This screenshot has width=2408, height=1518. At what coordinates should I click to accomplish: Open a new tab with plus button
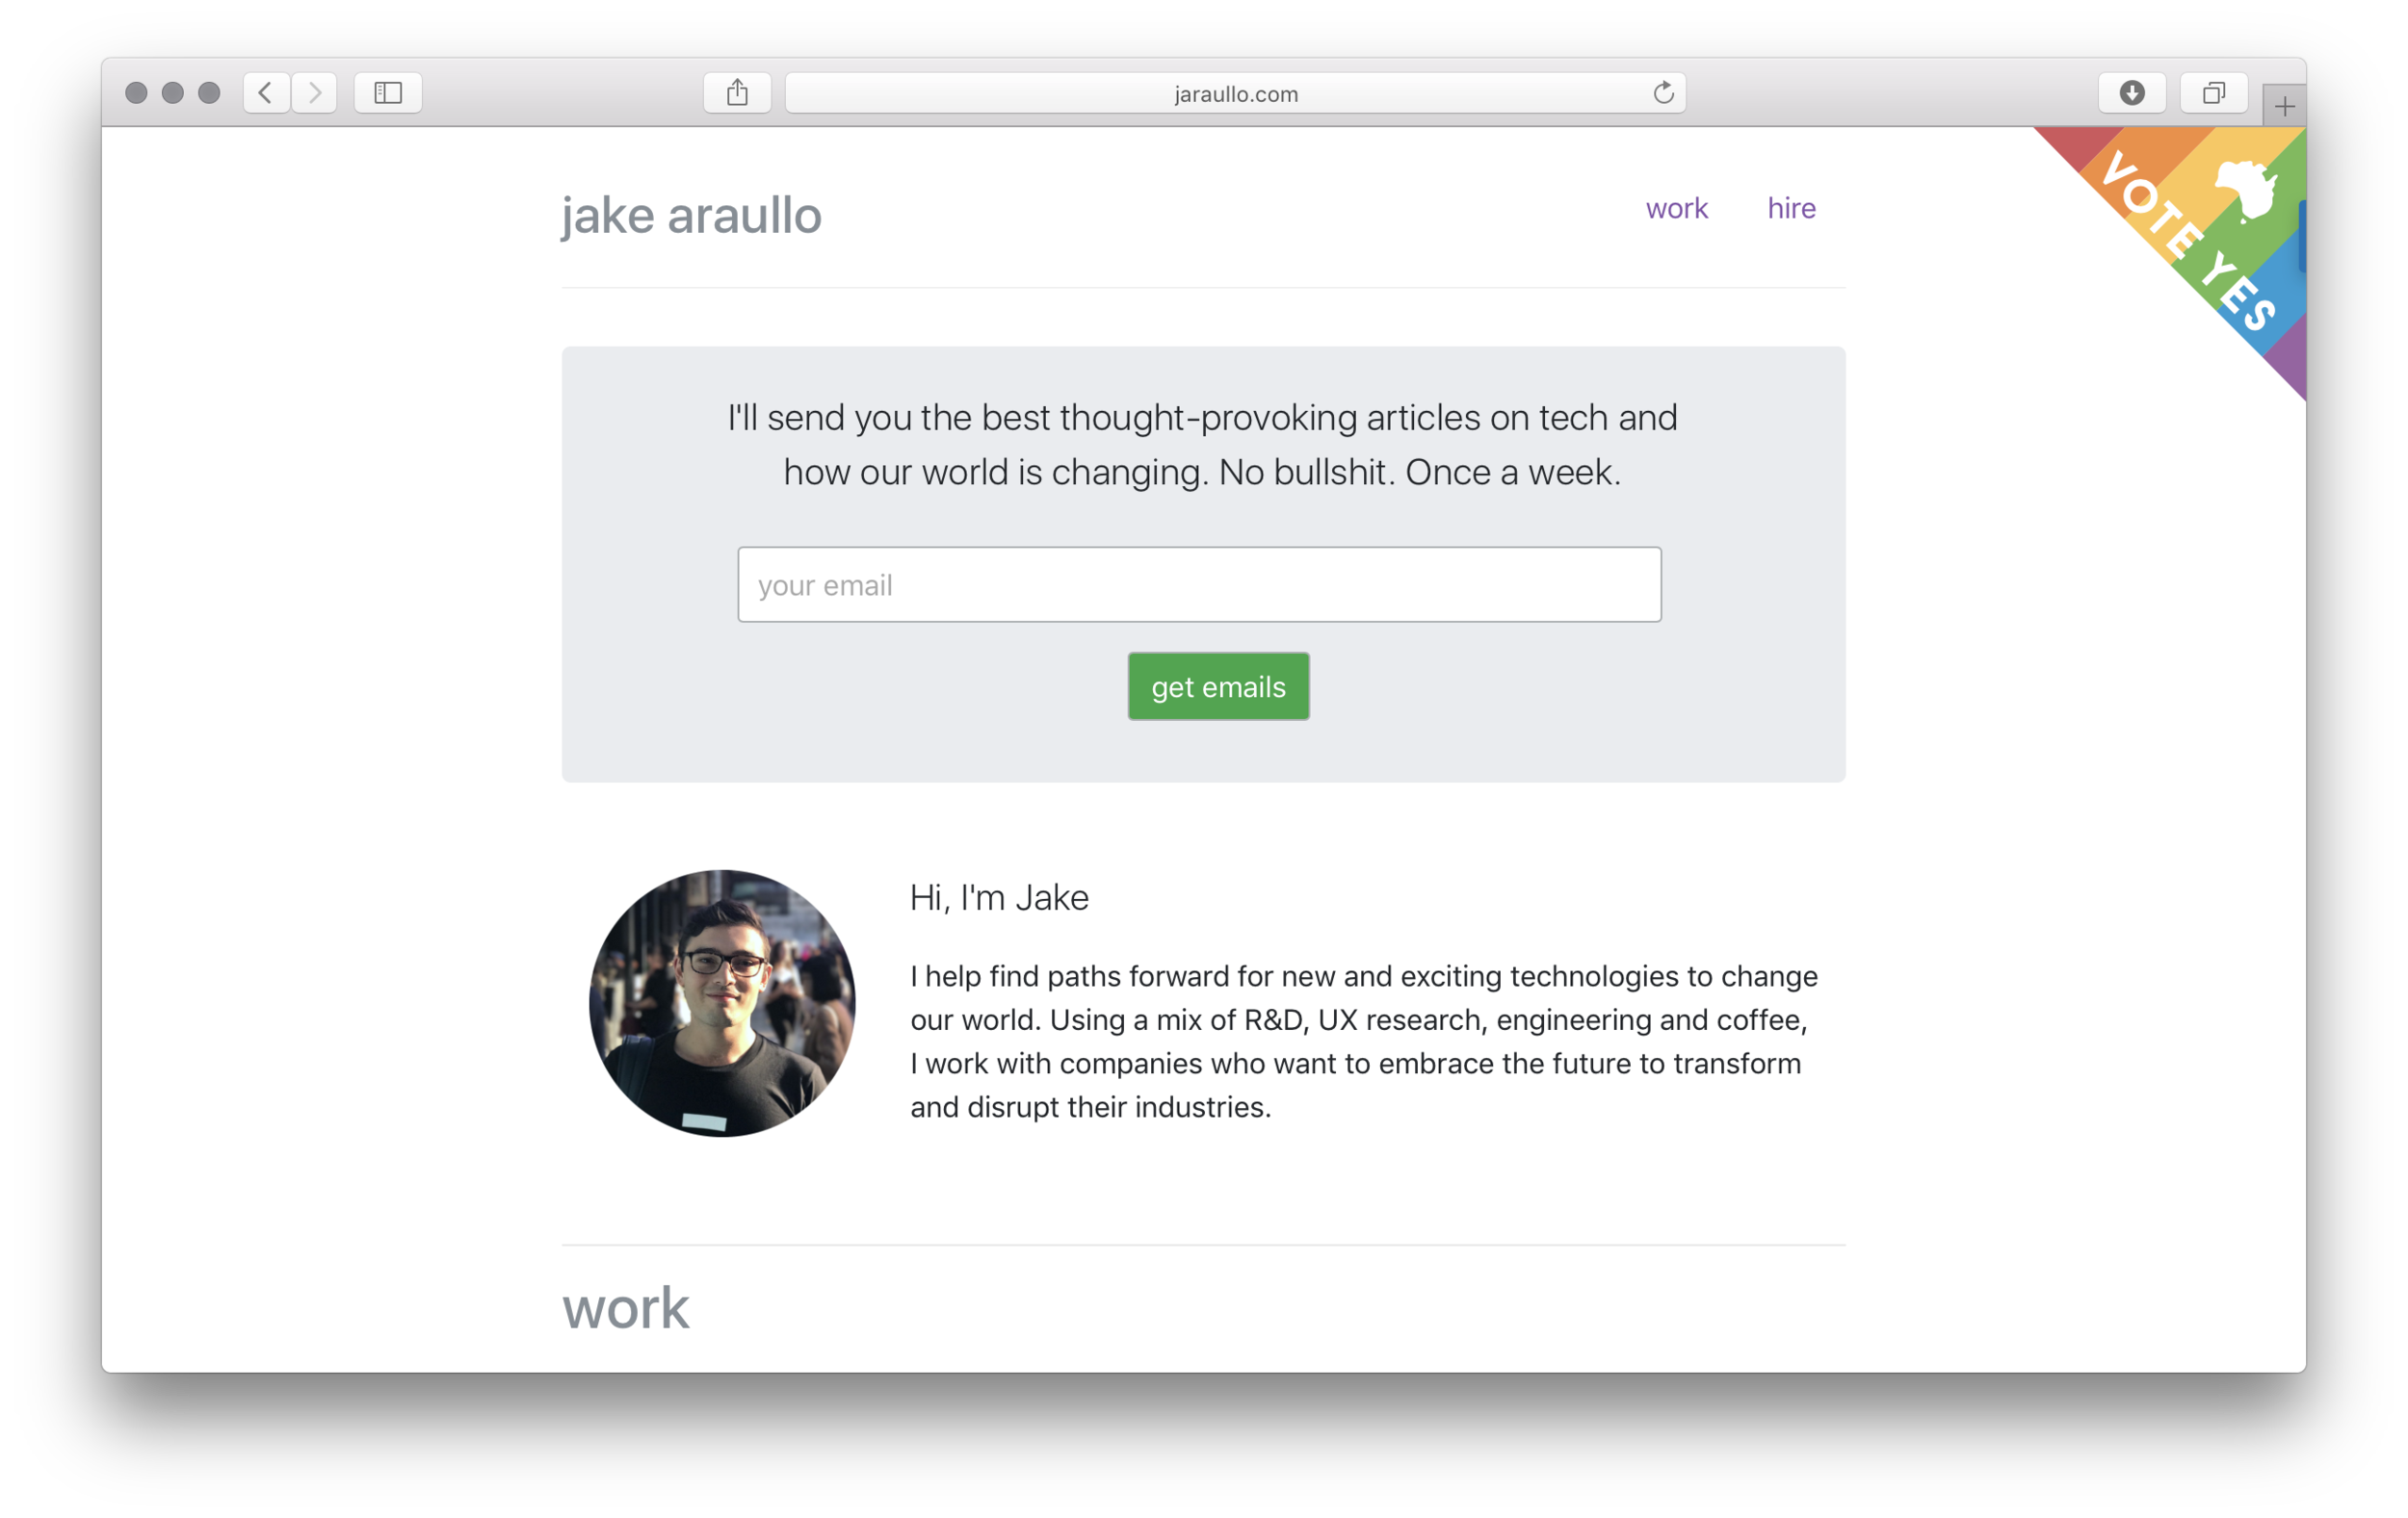(x=2284, y=106)
